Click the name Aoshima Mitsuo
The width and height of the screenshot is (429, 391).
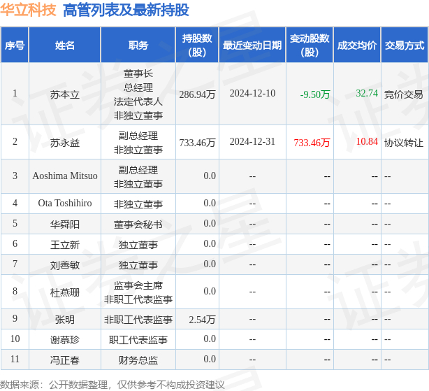point(65,176)
